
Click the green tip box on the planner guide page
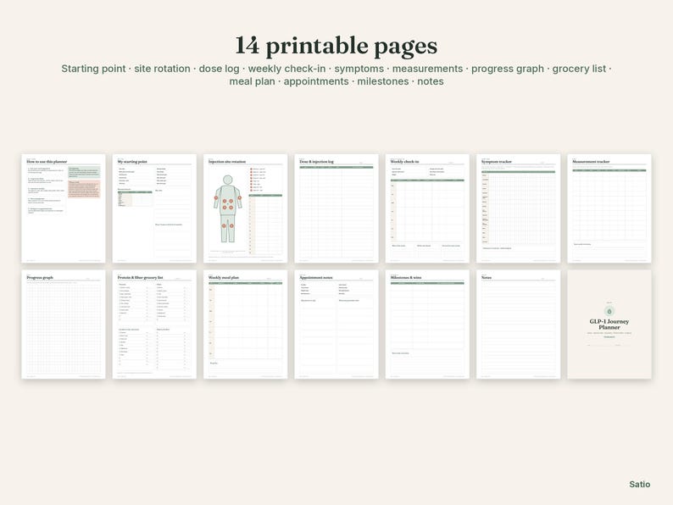[84, 172]
